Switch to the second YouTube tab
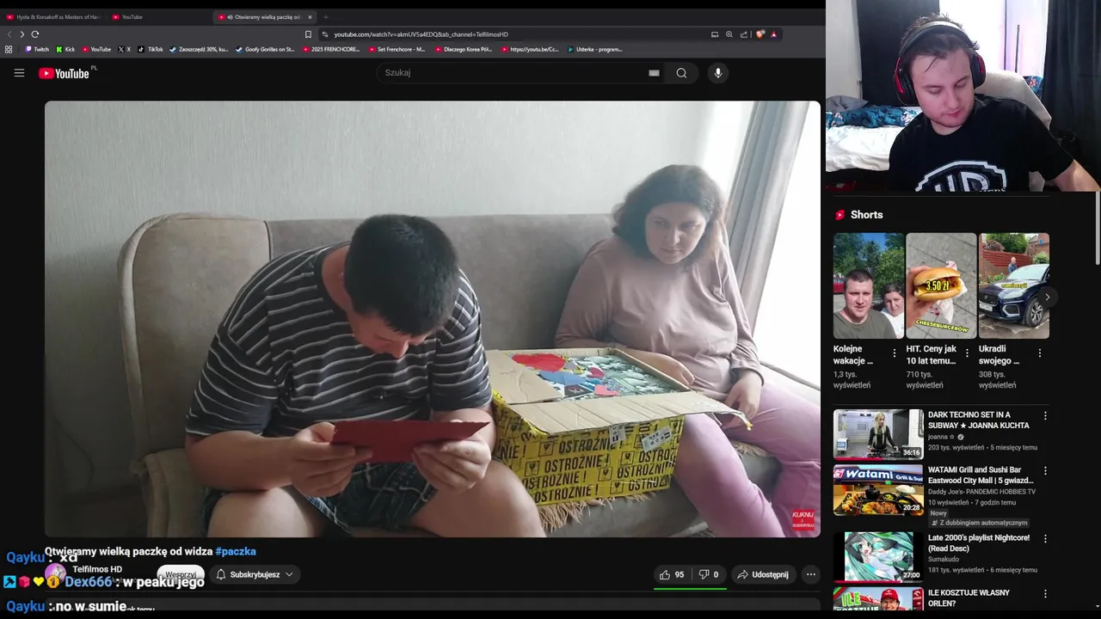 click(x=129, y=17)
